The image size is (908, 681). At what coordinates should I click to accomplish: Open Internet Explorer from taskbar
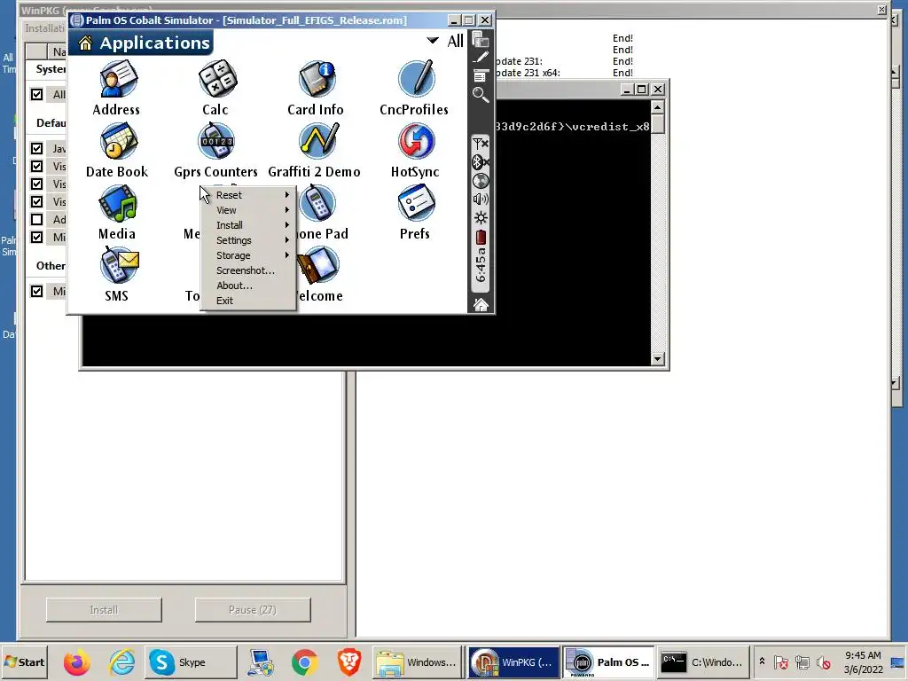click(121, 661)
